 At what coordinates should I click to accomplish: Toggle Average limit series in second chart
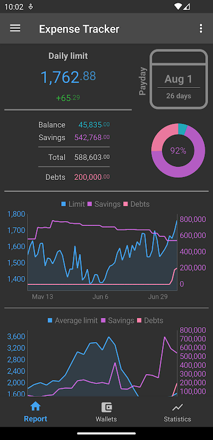73,321
